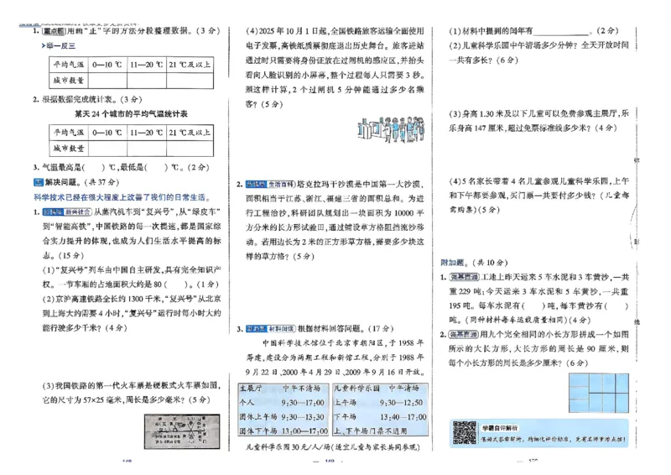Image resolution: width=671 pixels, height=475 pixels.
Task: Select the row "团体上午场 9:30—13:30"
Action: click(x=283, y=417)
